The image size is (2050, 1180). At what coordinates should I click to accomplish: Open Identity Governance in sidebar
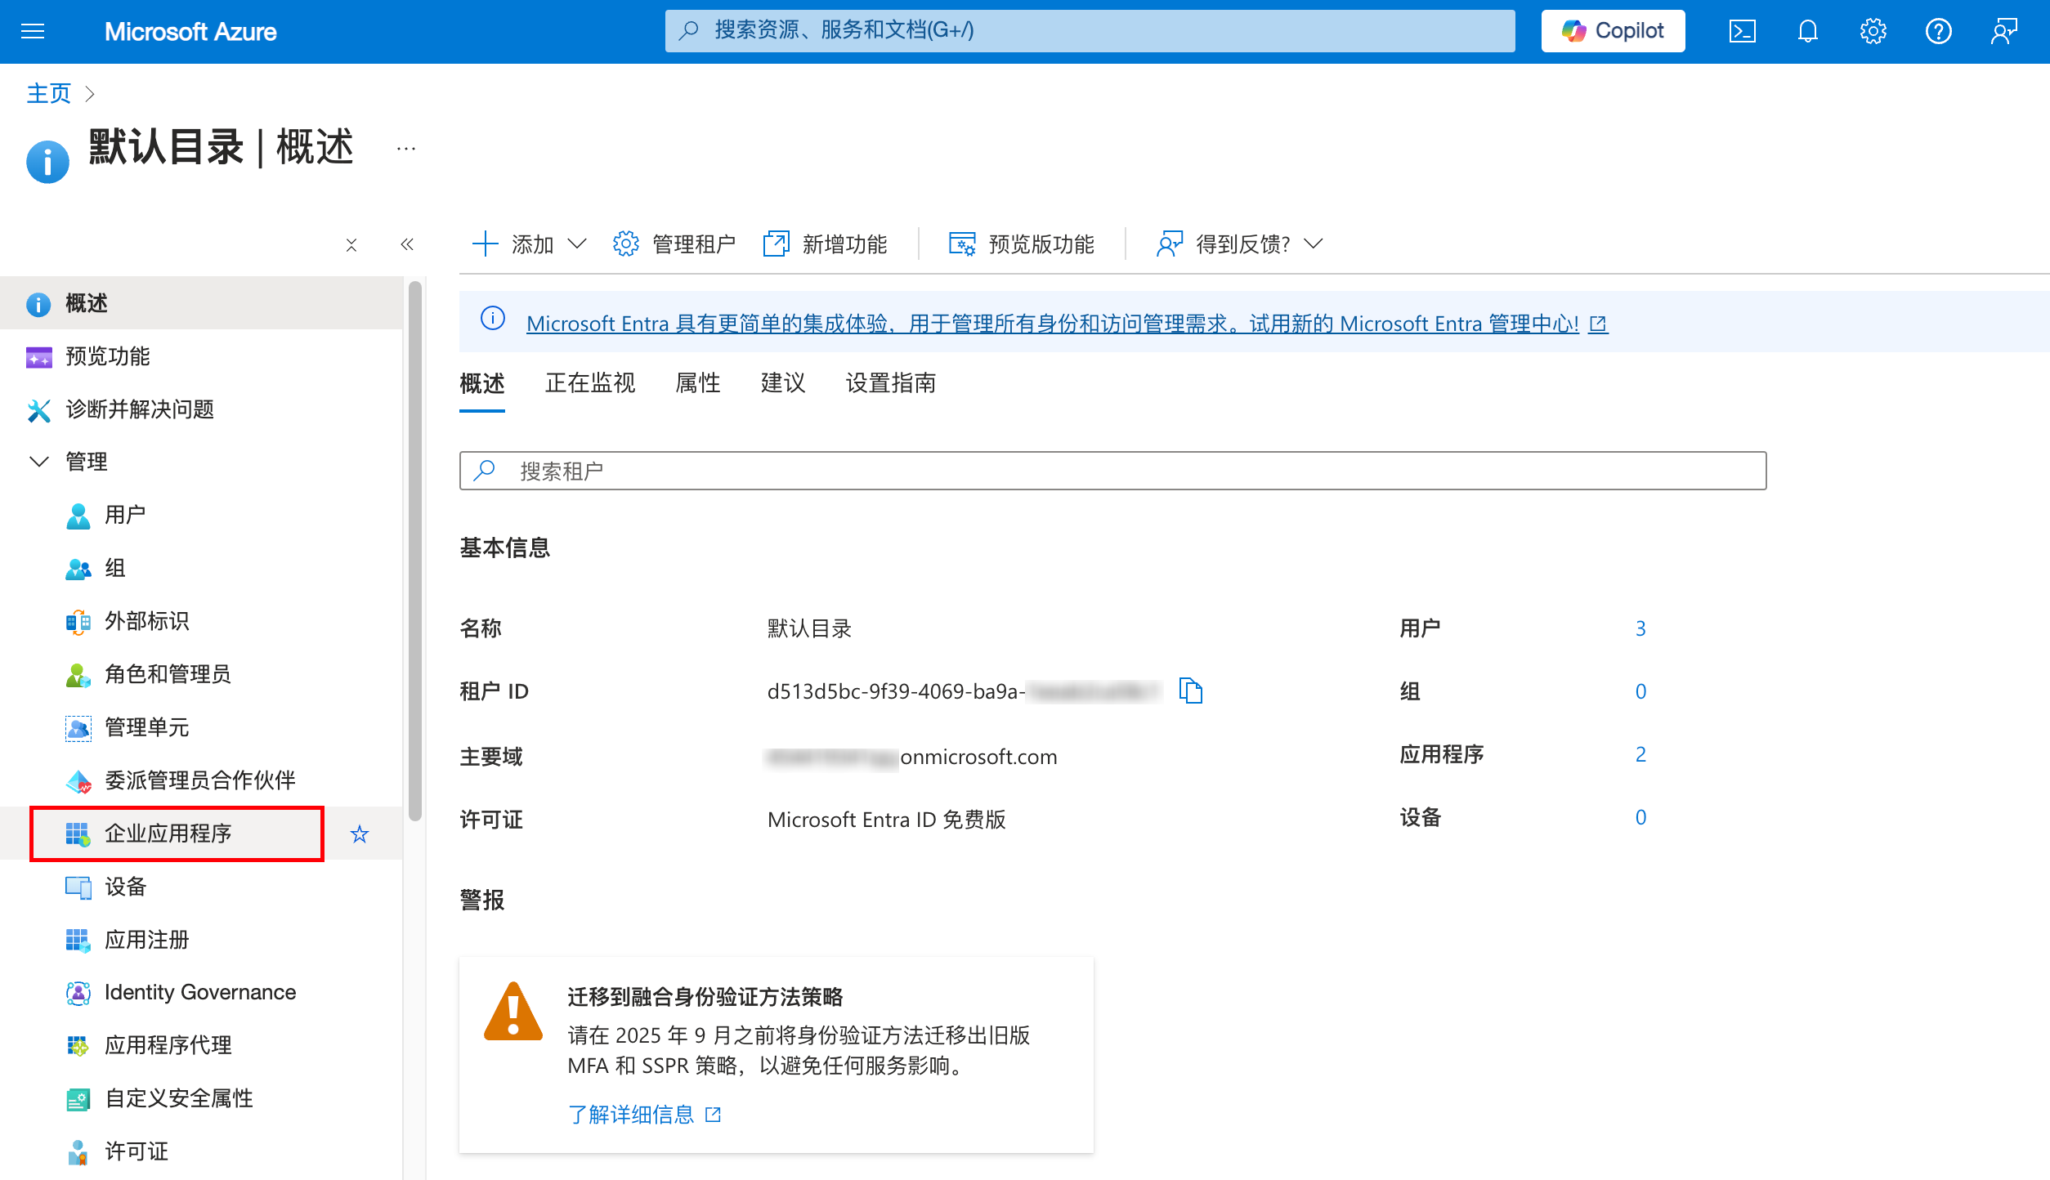point(199,992)
